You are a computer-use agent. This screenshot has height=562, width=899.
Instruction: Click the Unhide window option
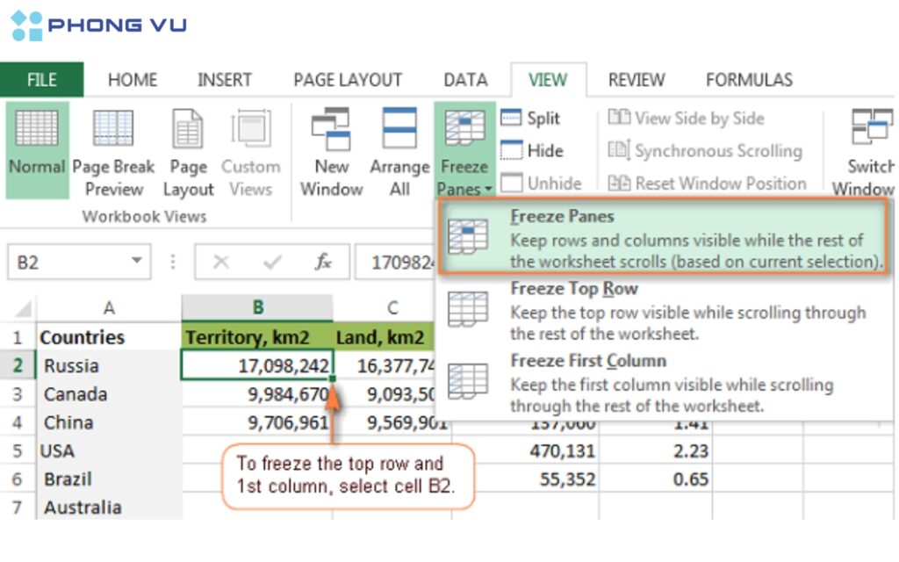[x=541, y=184]
